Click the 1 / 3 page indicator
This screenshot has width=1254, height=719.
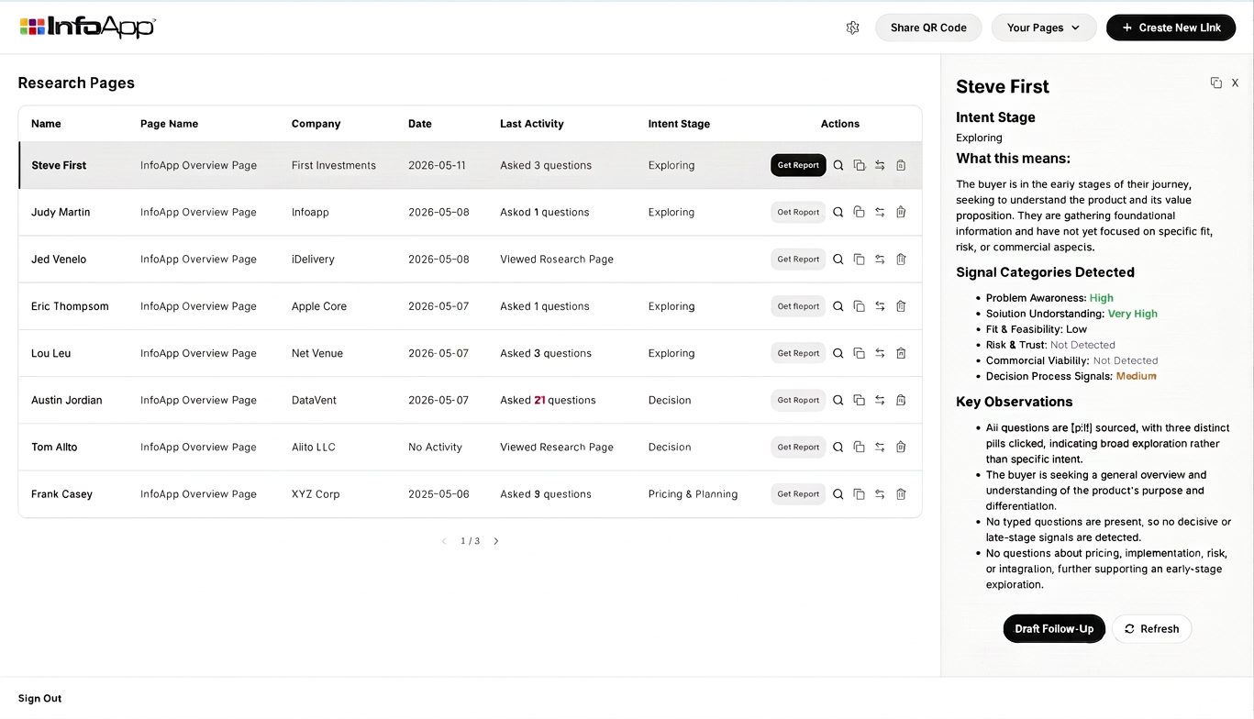coord(470,541)
